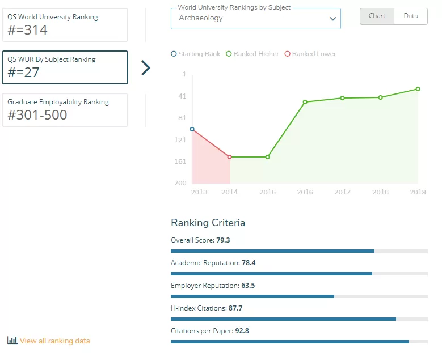Click the 2017 data point on the chart

342,98
